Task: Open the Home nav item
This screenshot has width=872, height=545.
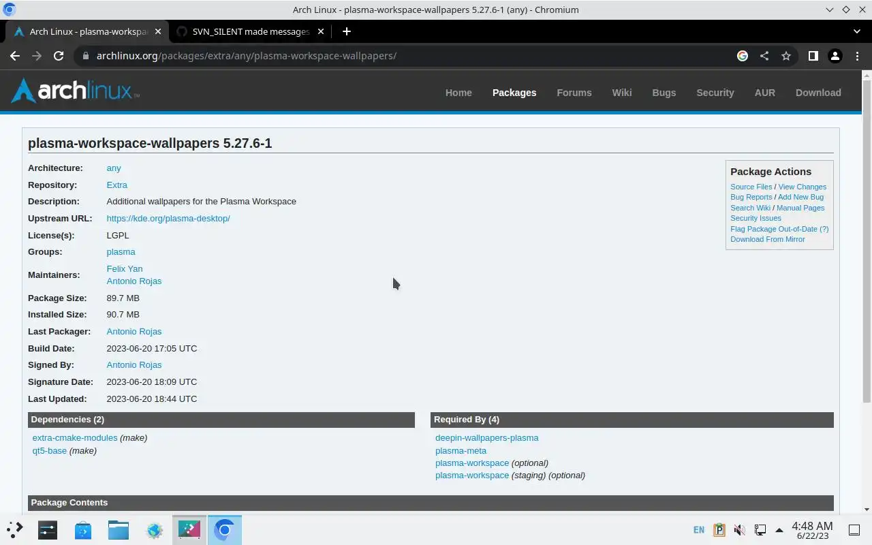Action: [x=458, y=93]
